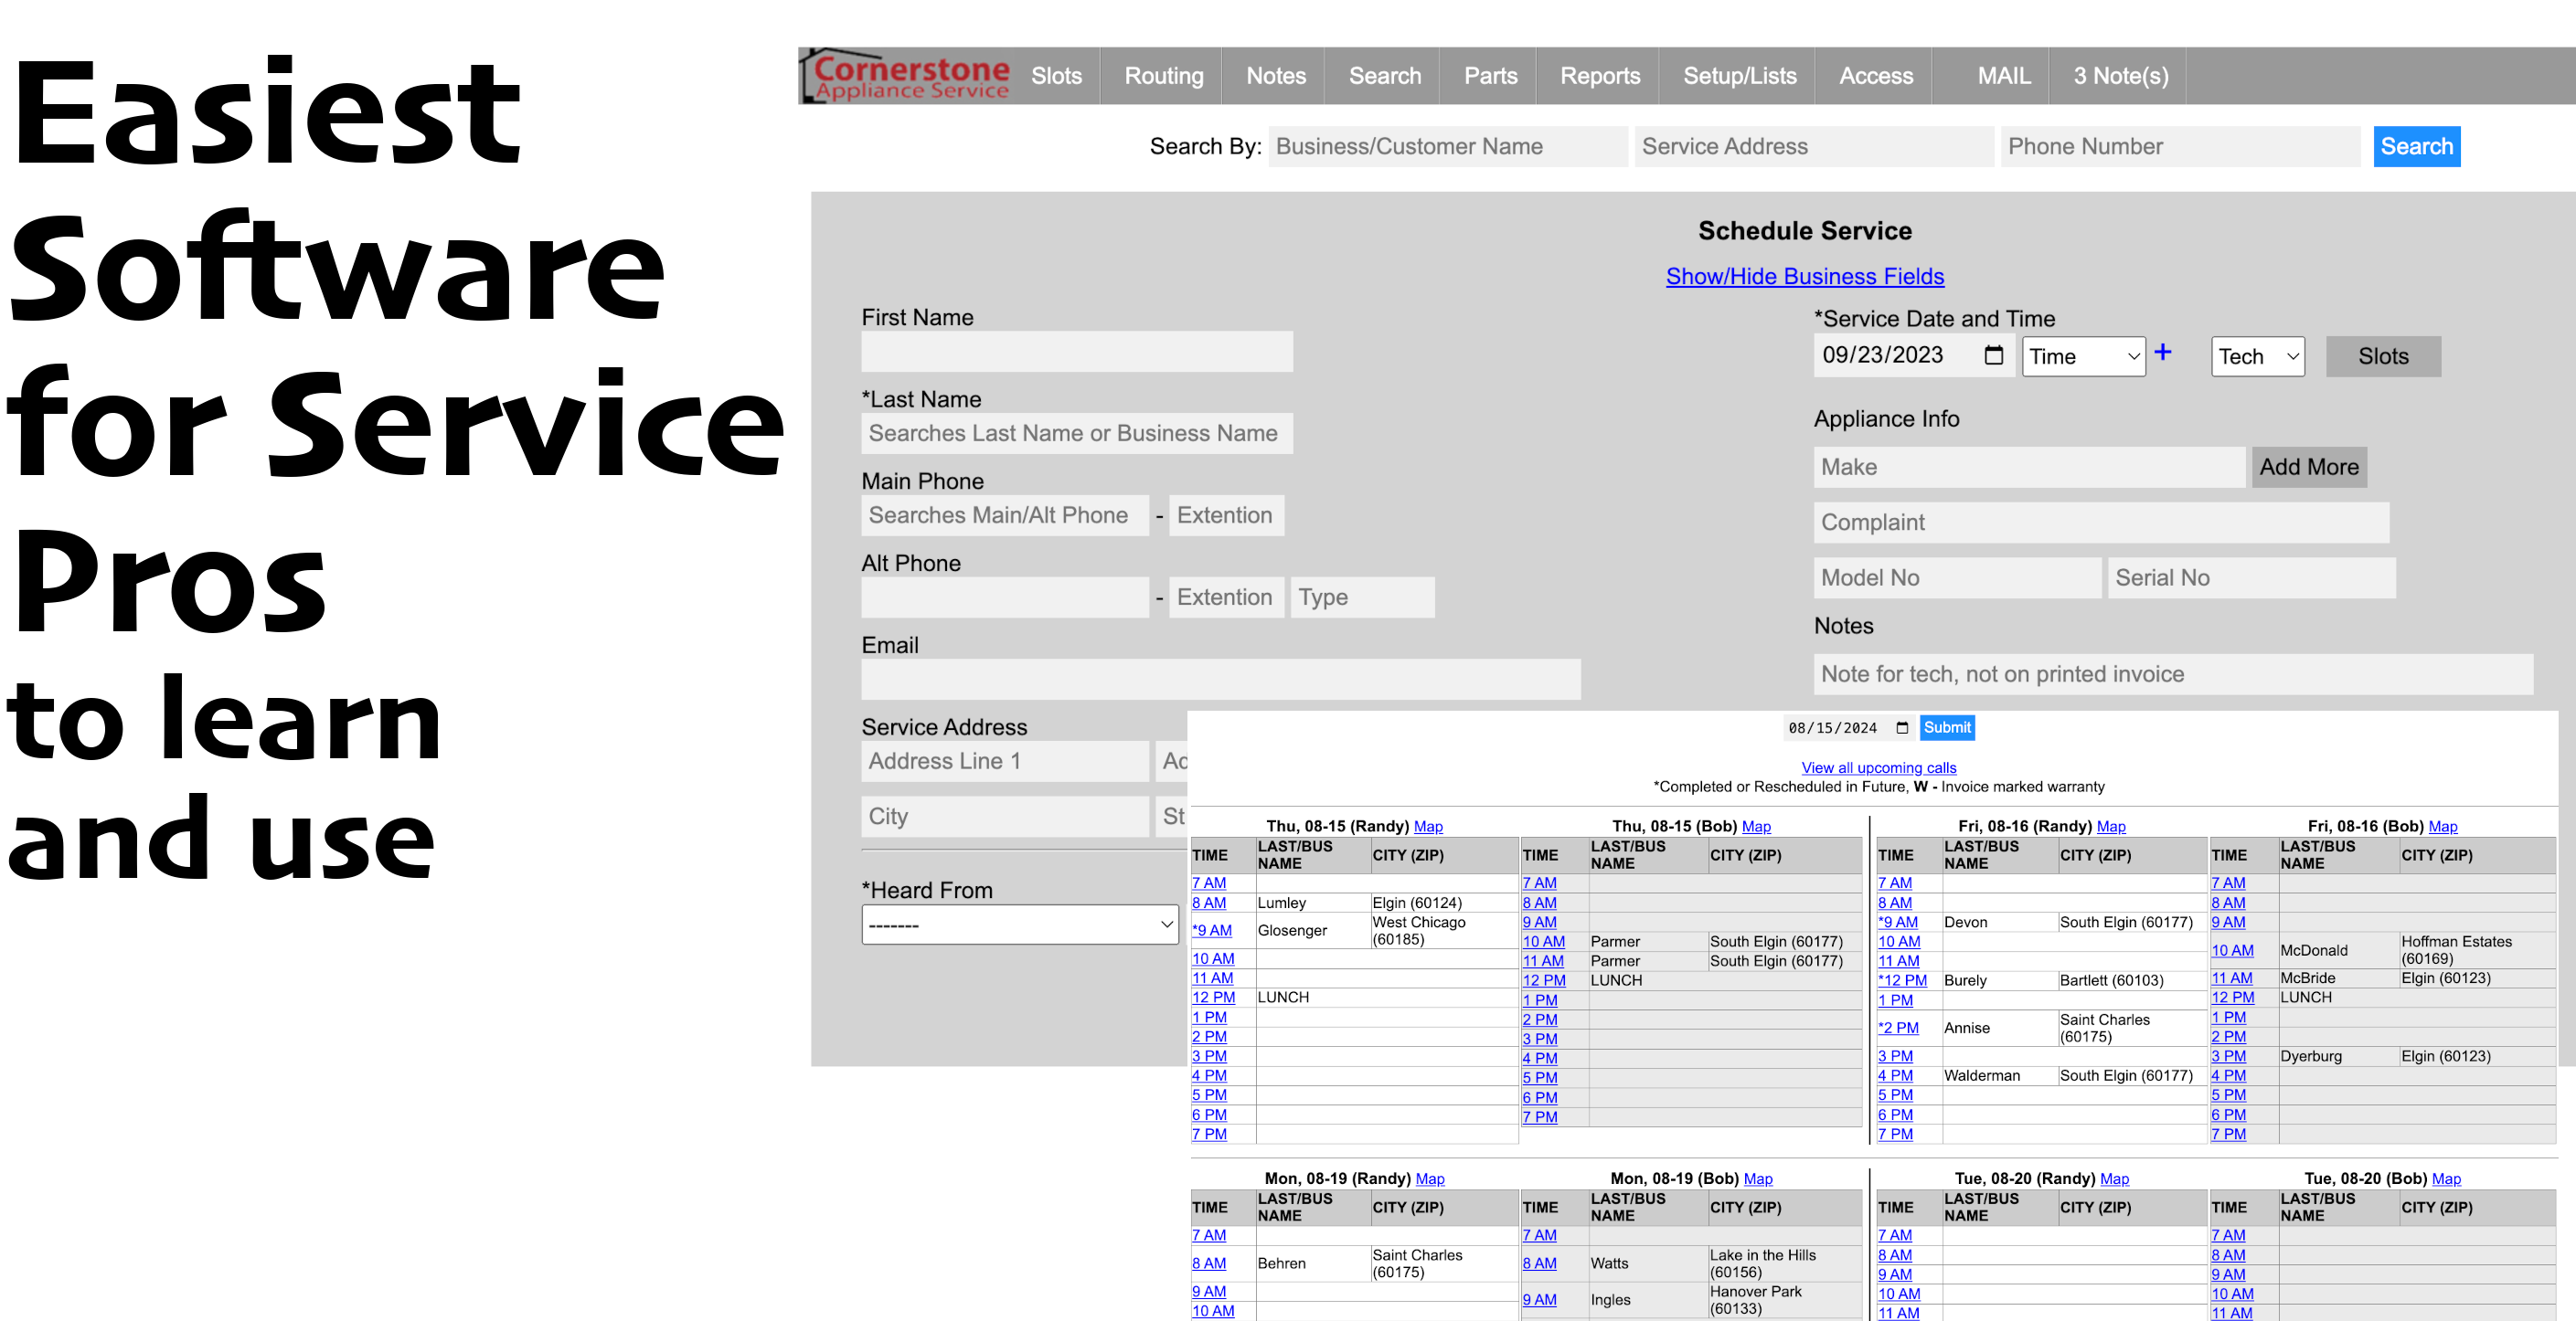Click the blue plus icon beside Time
This screenshot has width=2576, height=1321.
[2162, 353]
